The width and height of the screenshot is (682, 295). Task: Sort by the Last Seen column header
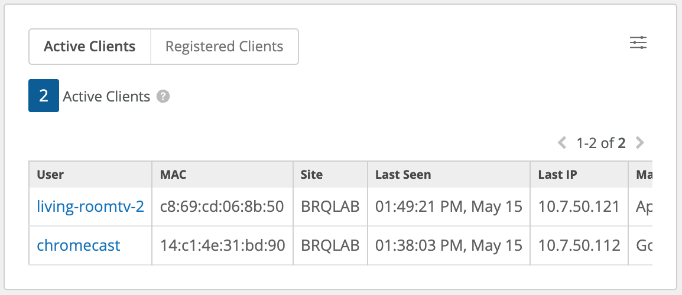click(403, 175)
